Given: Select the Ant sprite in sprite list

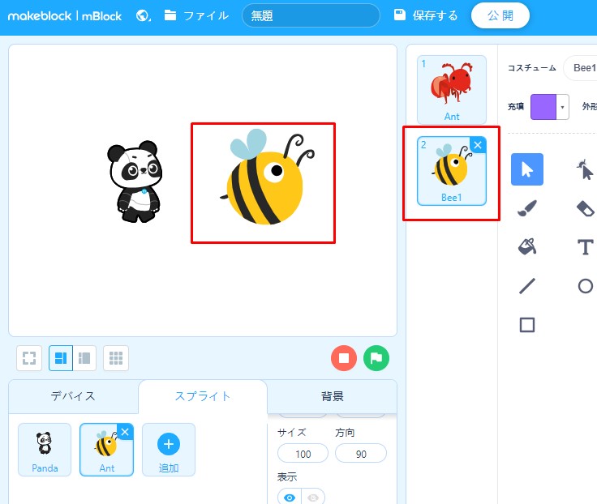Looking at the screenshot, I should [106, 450].
